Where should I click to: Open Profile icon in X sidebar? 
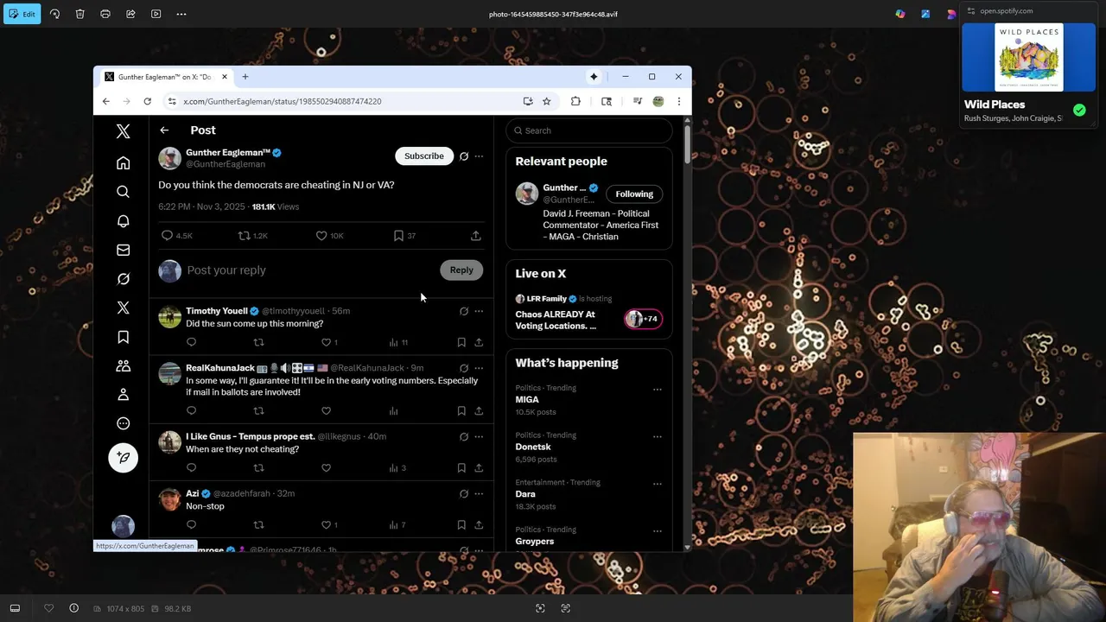(x=123, y=395)
